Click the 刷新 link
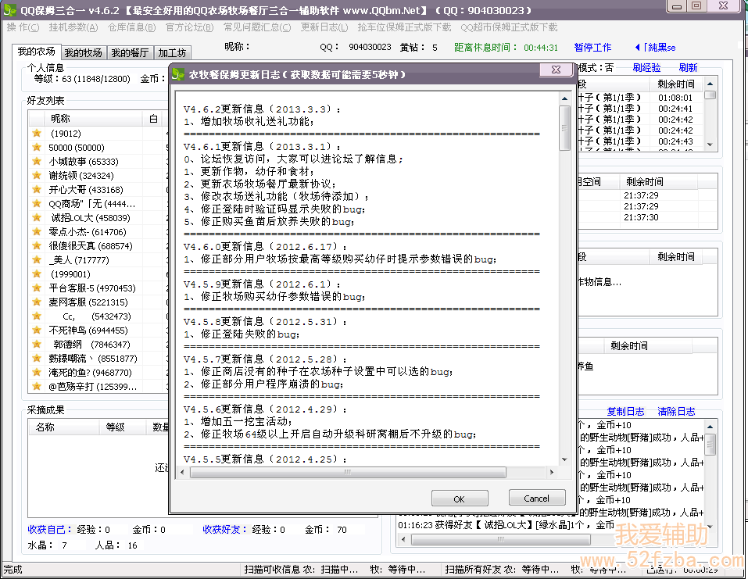Screen dimensions: 748x579 pos(688,68)
